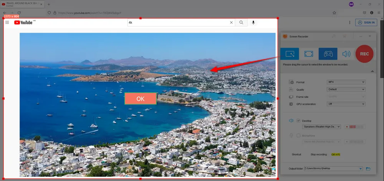Click OK to confirm the recording region

tap(140, 99)
